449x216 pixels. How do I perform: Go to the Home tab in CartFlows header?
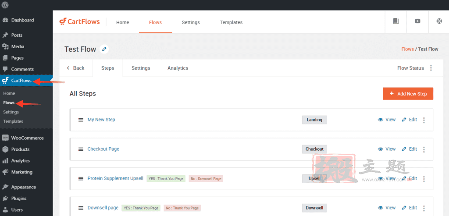click(123, 22)
